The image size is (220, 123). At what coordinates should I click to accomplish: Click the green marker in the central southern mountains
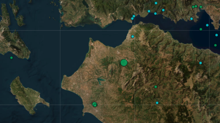(x=156, y=87)
